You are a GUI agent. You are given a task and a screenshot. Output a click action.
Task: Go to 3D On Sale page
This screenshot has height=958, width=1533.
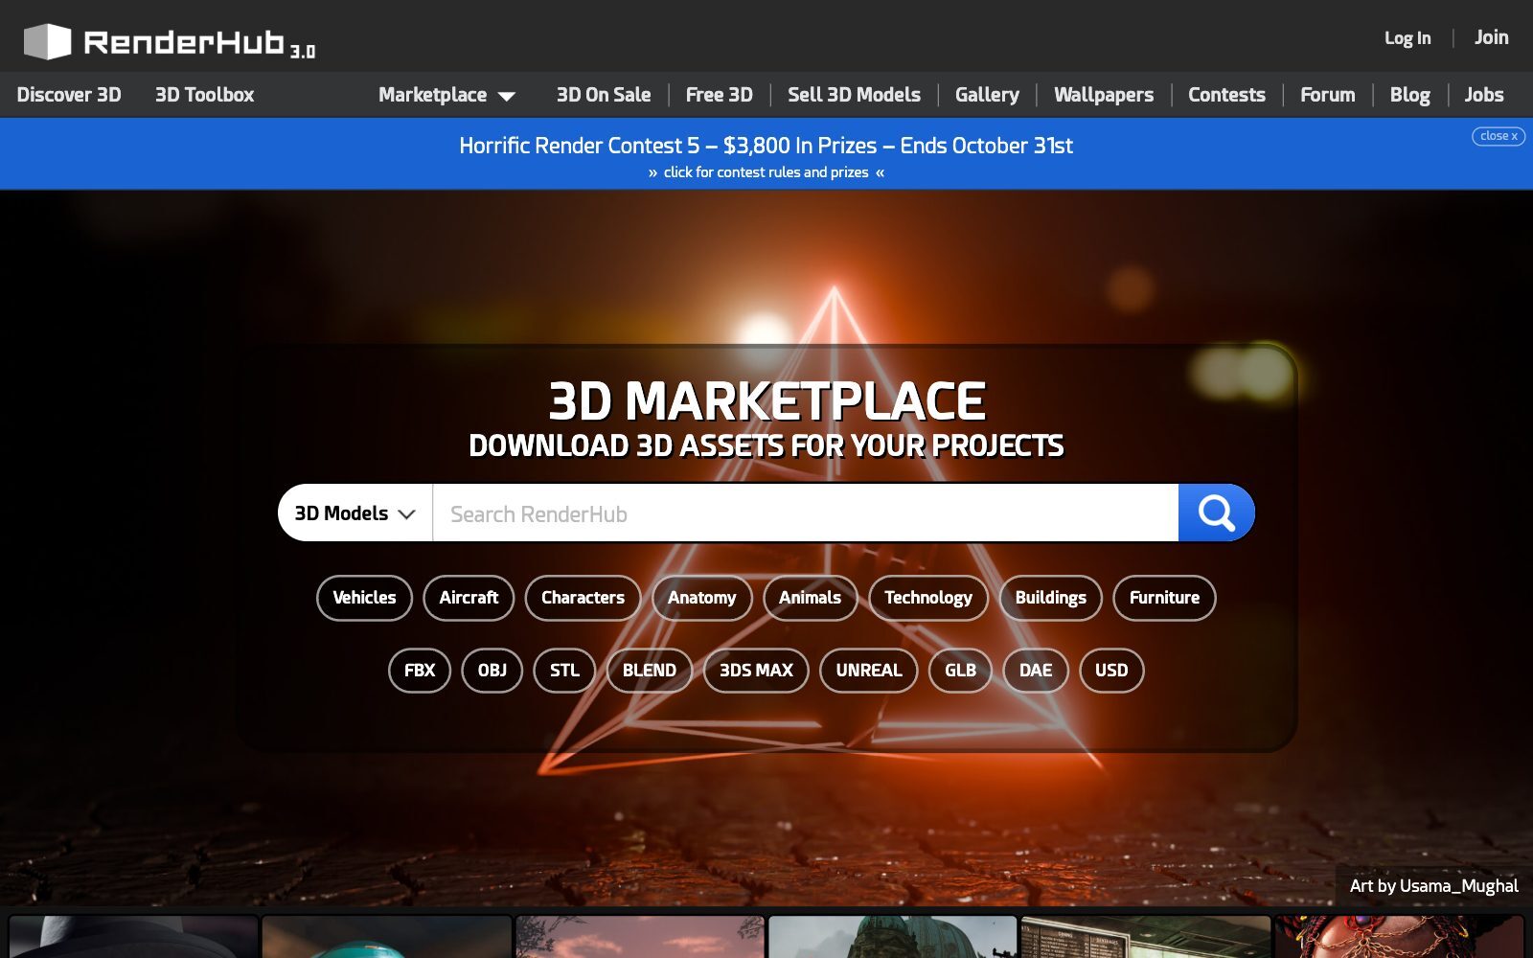point(604,95)
